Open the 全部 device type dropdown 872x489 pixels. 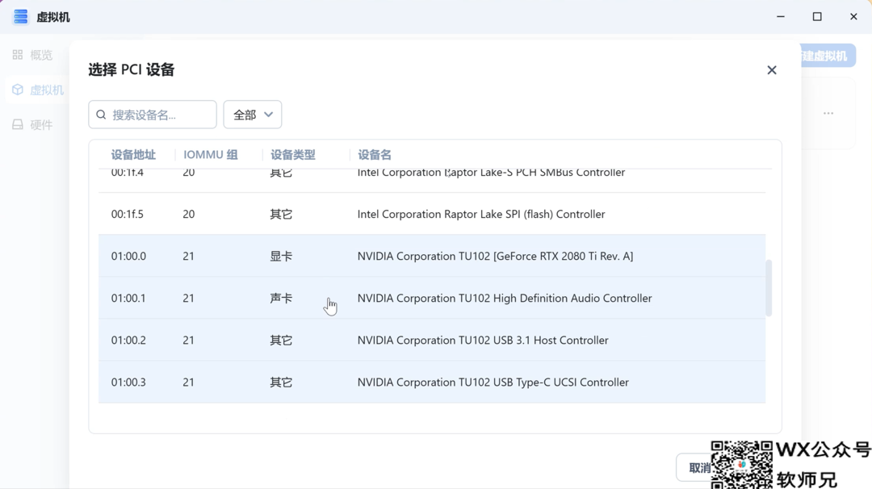(x=253, y=115)
